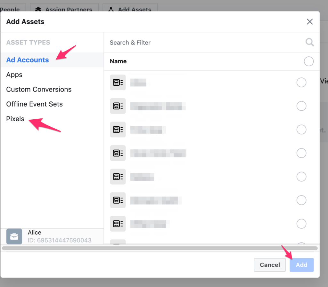The image size is (328, 287).
Task: Click Alice's business briefcase icon
Action: click(x=14, y=236)
